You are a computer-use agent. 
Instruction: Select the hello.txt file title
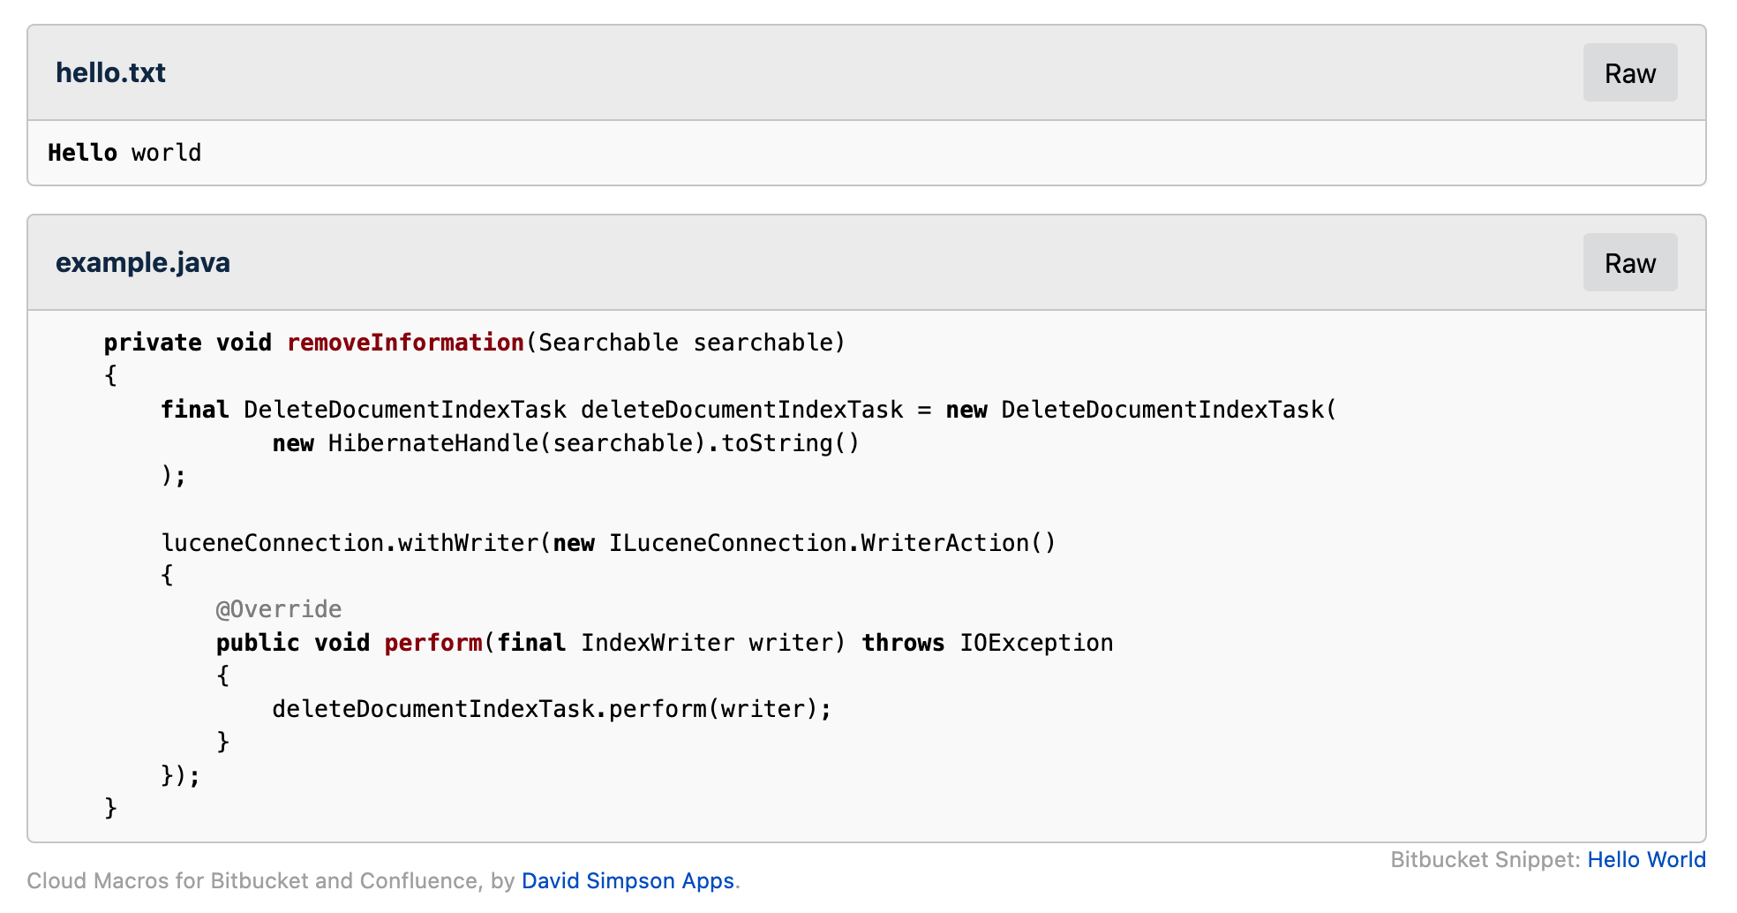pos(110,72)
